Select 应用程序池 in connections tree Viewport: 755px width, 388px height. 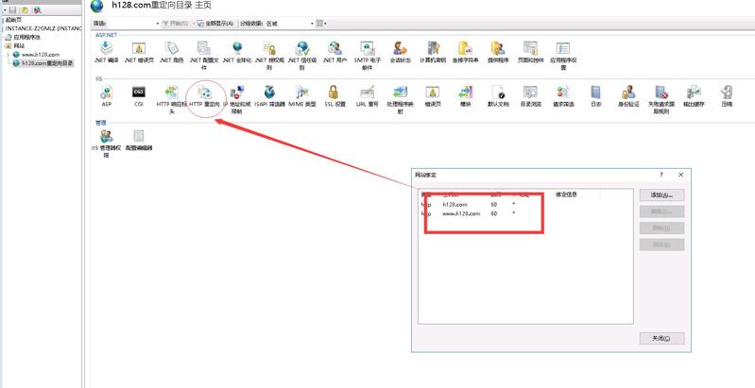point(26,37)
